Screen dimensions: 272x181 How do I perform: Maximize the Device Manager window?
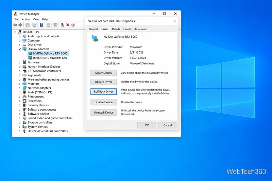coord(165,14)
